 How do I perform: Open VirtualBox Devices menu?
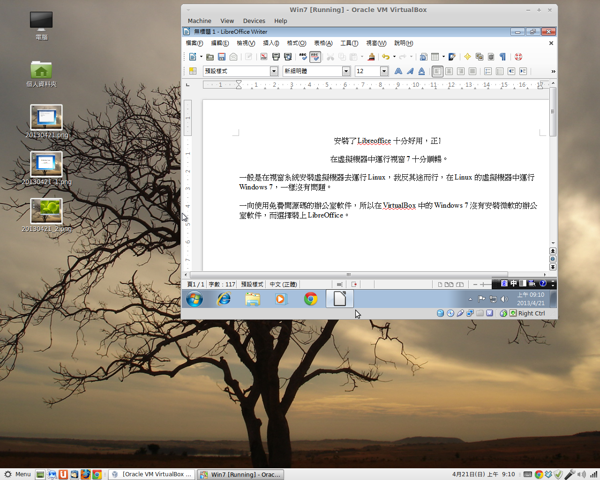(x=254, y=21)
